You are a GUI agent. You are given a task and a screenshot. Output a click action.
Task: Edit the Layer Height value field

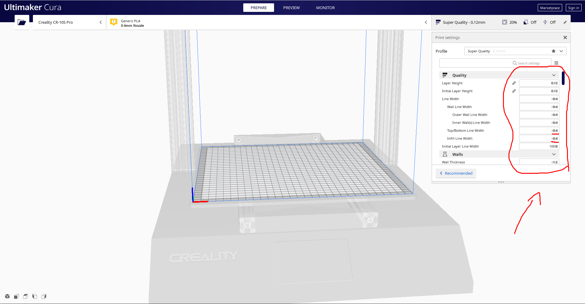tap(539, 83)
